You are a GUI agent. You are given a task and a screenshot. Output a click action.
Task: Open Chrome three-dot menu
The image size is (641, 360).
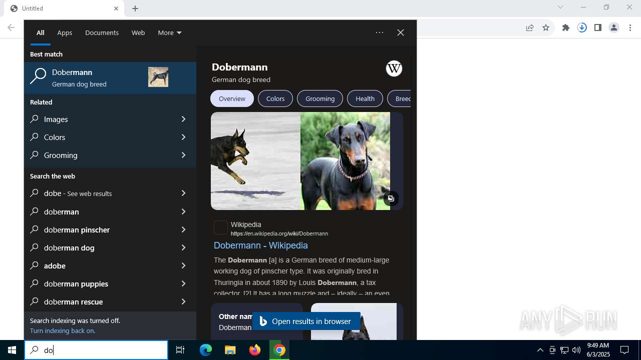[x=630, y=27]
